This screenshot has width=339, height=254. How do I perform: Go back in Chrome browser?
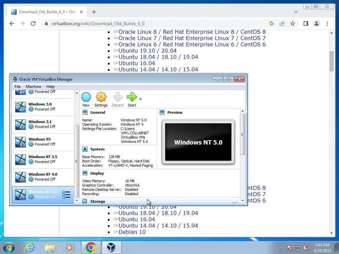[x=12, y=23]
